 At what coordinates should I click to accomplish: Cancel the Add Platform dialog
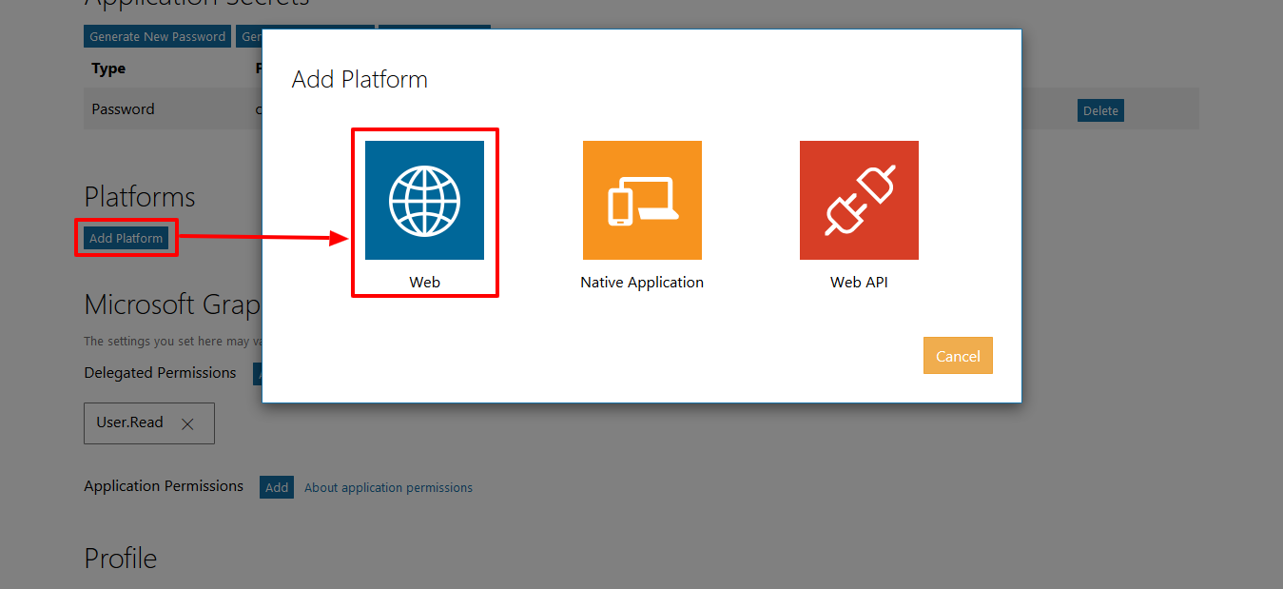coord(957,356)
